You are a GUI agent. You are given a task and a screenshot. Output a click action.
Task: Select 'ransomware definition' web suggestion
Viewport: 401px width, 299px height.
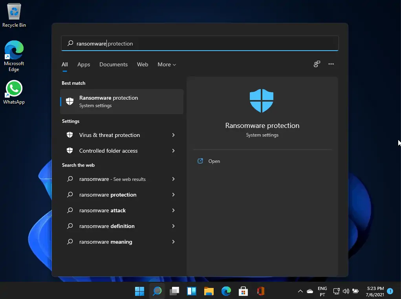pos(122,226)
